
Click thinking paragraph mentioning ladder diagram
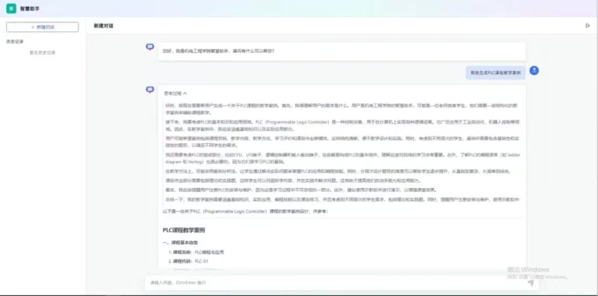click(342, 158)
